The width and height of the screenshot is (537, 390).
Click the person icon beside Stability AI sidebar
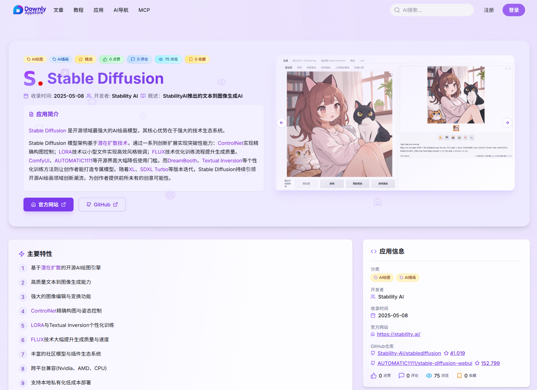373,297
